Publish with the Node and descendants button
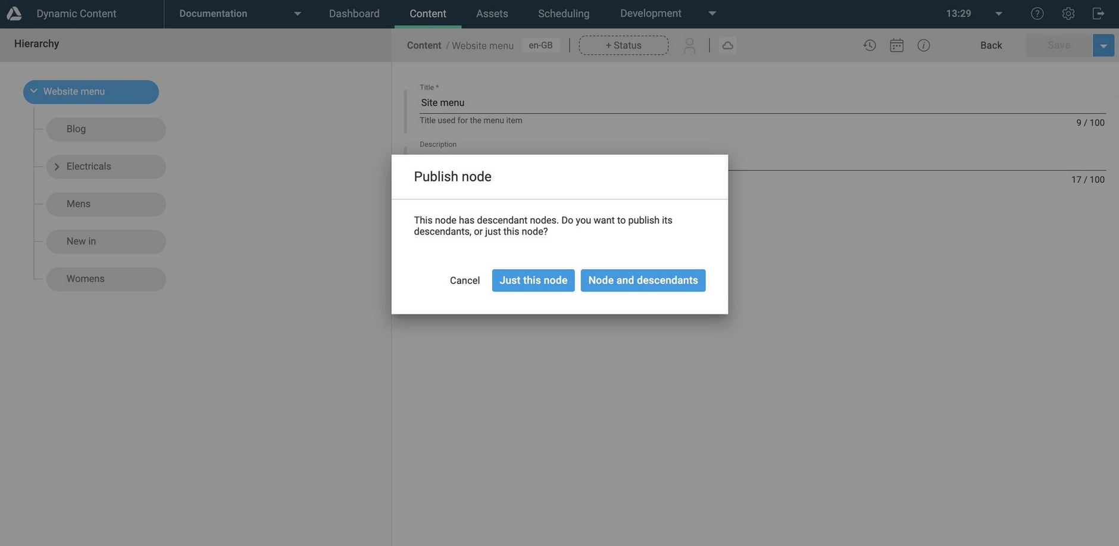The height and width of the screenshot is (546, 1119). [643, 280]
